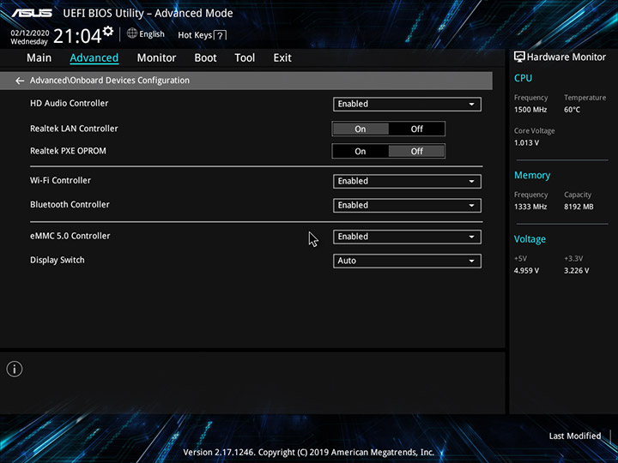Click the Hardware Monitor screen icon

(x=519, y=57)
